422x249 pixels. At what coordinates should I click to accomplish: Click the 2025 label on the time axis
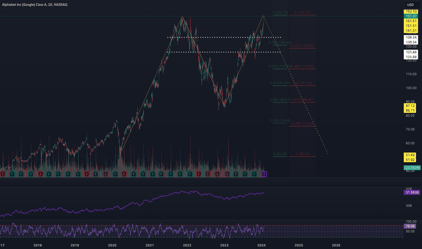[x=299, y=245]
